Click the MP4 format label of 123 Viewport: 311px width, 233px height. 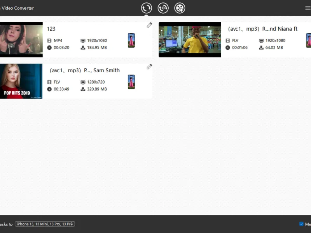click(58, 40)
